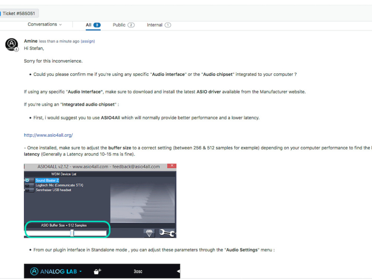Image resolution: width=372 pixels, height=279 pixels.
Task: Toggle the Sennheiser USB headset power icon
Action: coord(27,190)
